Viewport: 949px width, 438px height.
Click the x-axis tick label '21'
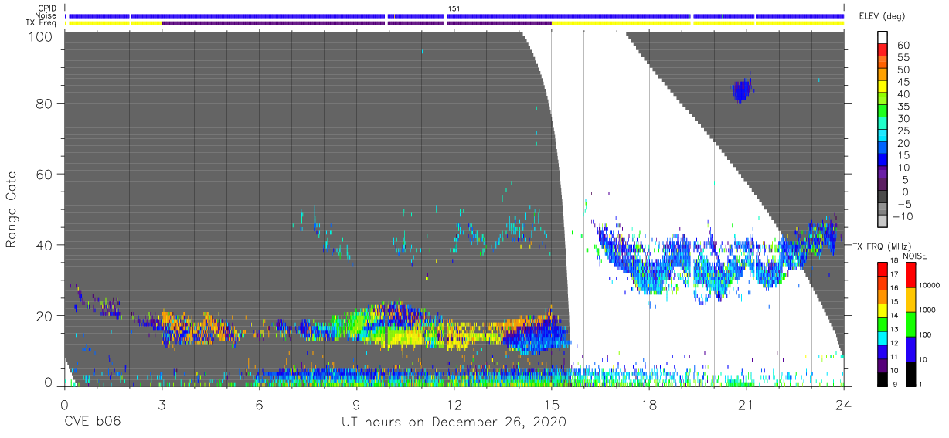coord(746,405)
